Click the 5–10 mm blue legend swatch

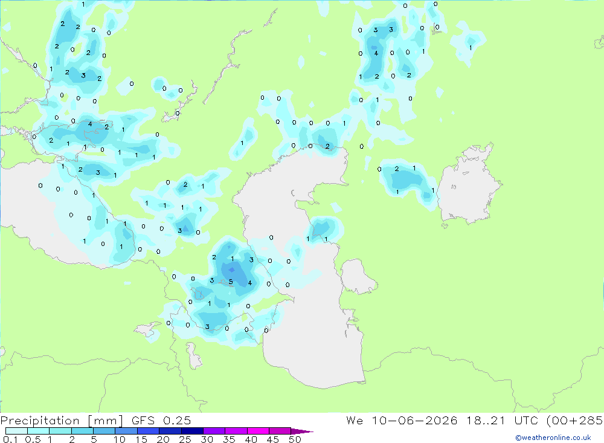point(104,431)
